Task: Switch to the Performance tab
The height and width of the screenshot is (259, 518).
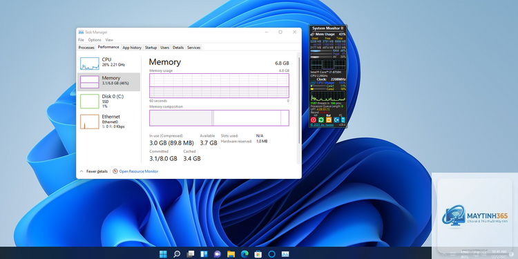Action: 108,47
